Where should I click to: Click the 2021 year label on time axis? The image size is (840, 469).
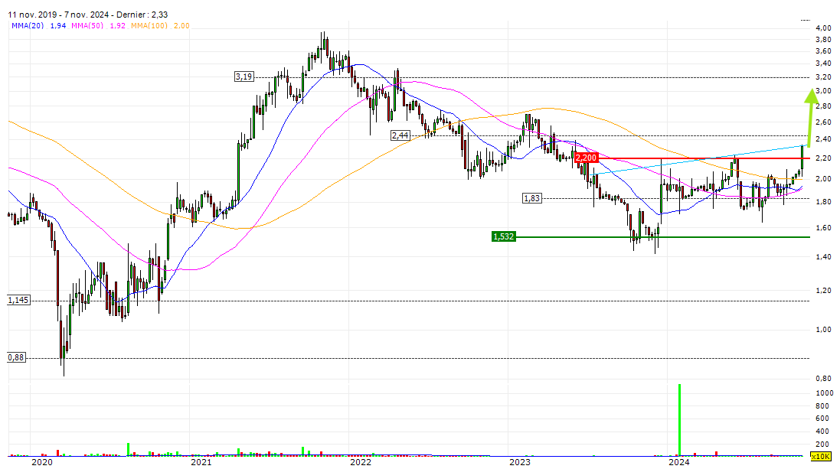[x=201, y=462]
